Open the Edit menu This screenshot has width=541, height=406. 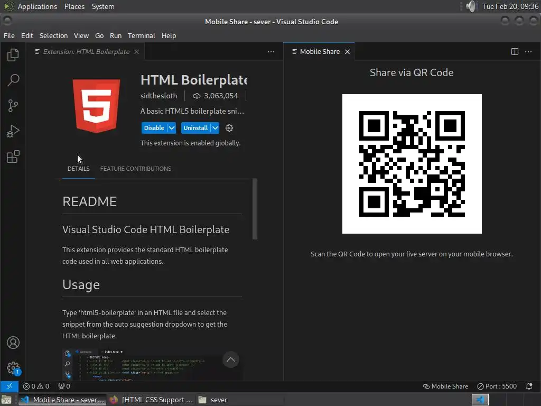27,35
